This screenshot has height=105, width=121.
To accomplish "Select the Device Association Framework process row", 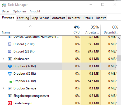I will (x=58, y=37).
